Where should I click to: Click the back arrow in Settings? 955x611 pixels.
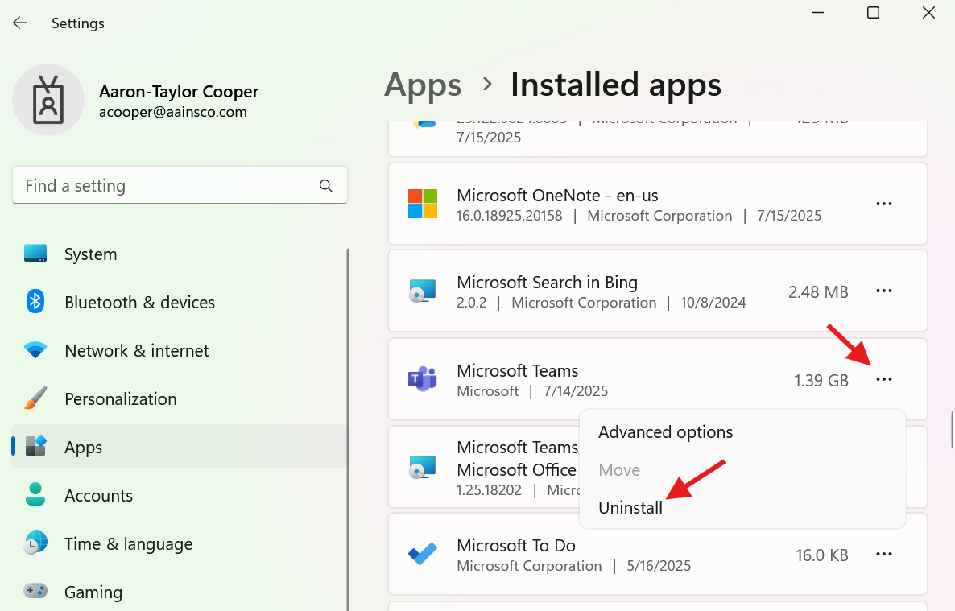(x=20, y=23)
